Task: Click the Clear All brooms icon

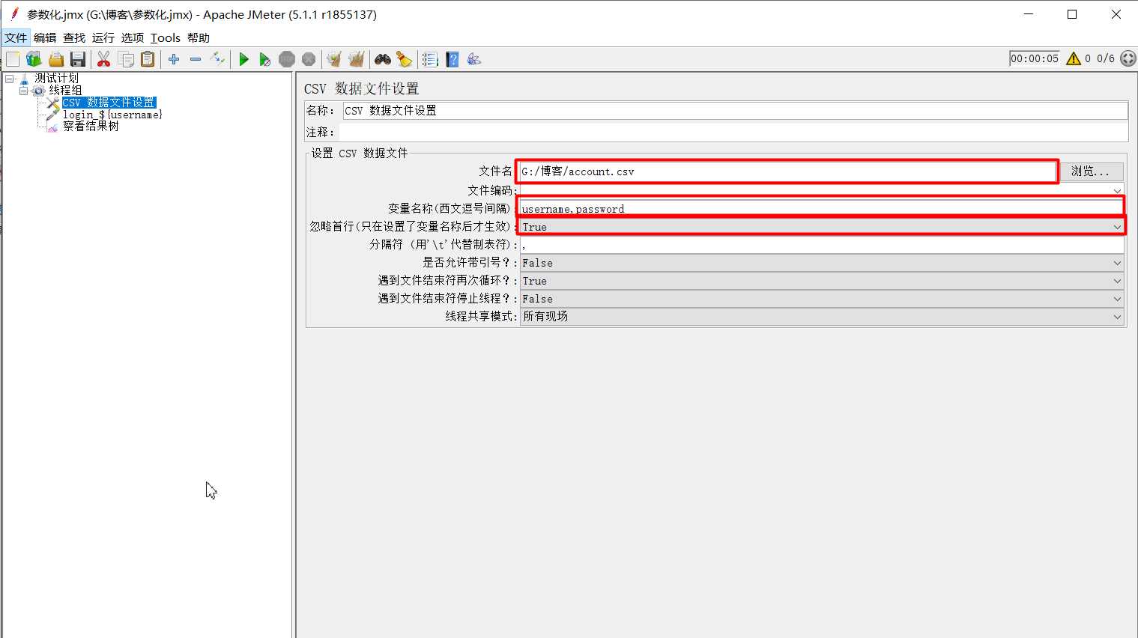Action: tap(356, 59)
